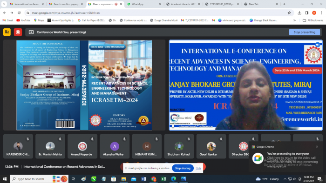The image size is (326, 183).
Task: Click muted mic icon on Akansha Walke tile
Action: [124, 139]
